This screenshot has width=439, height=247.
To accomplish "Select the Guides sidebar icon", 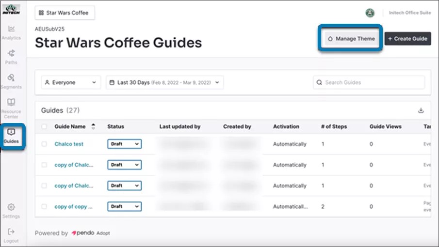I will click(11, 136).
